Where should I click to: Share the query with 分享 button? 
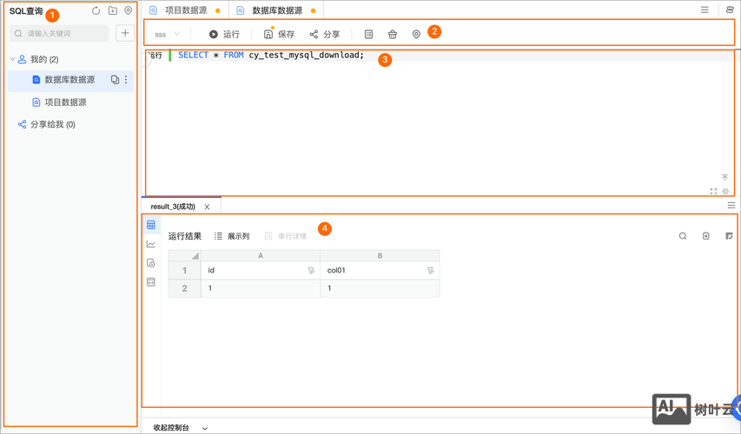point(325,34)
